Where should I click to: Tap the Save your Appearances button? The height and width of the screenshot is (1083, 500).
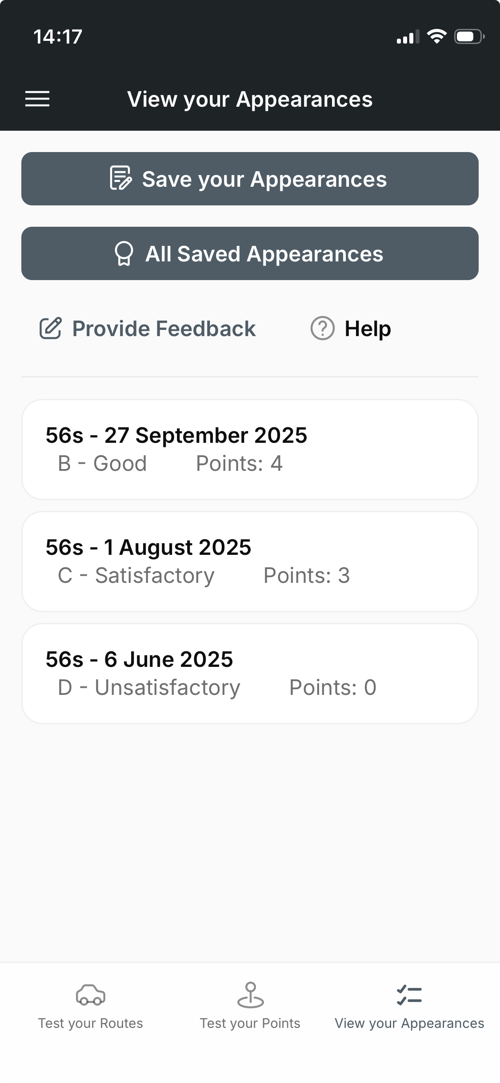click(x=250, y=179)
